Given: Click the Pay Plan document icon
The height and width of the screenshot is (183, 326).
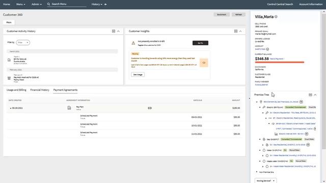Looking at the screenshot, I should pyautogui.click(x=69, y=108).
